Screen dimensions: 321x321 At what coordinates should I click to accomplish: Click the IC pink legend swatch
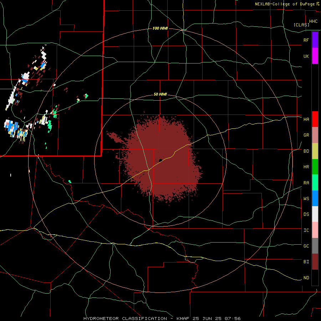click(x=315, y=230)
